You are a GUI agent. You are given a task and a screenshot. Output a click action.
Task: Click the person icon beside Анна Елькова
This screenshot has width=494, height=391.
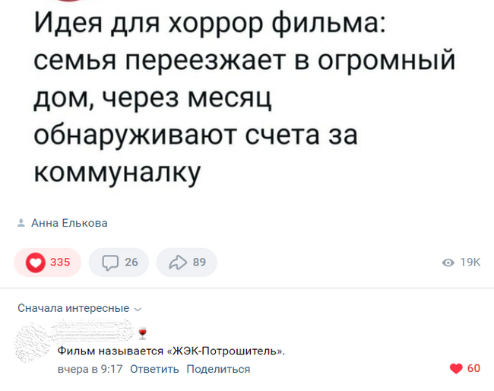(20, 223)
